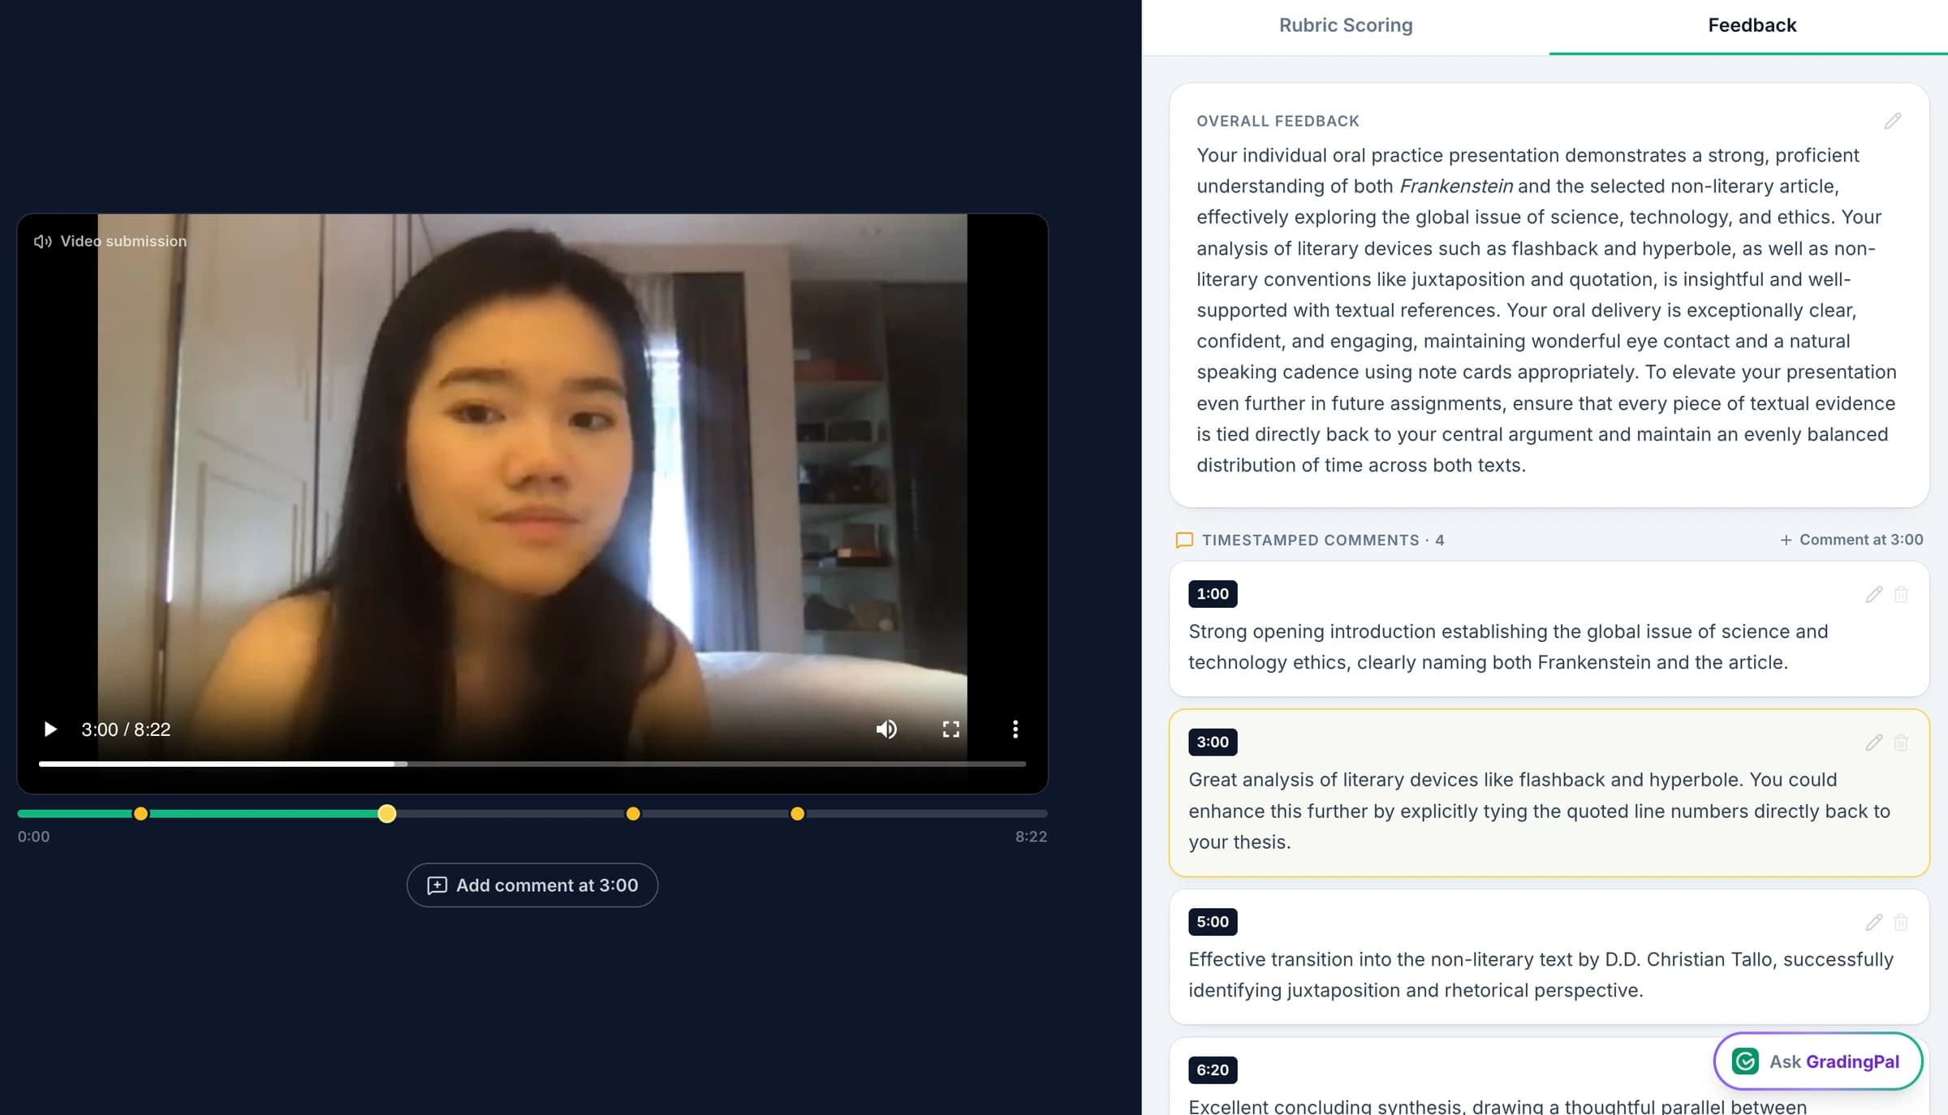Viewport: 1948px width, 1115px height.
Task: Jump to the 1:00 timeline marker dot
Action: pos(140,813)
